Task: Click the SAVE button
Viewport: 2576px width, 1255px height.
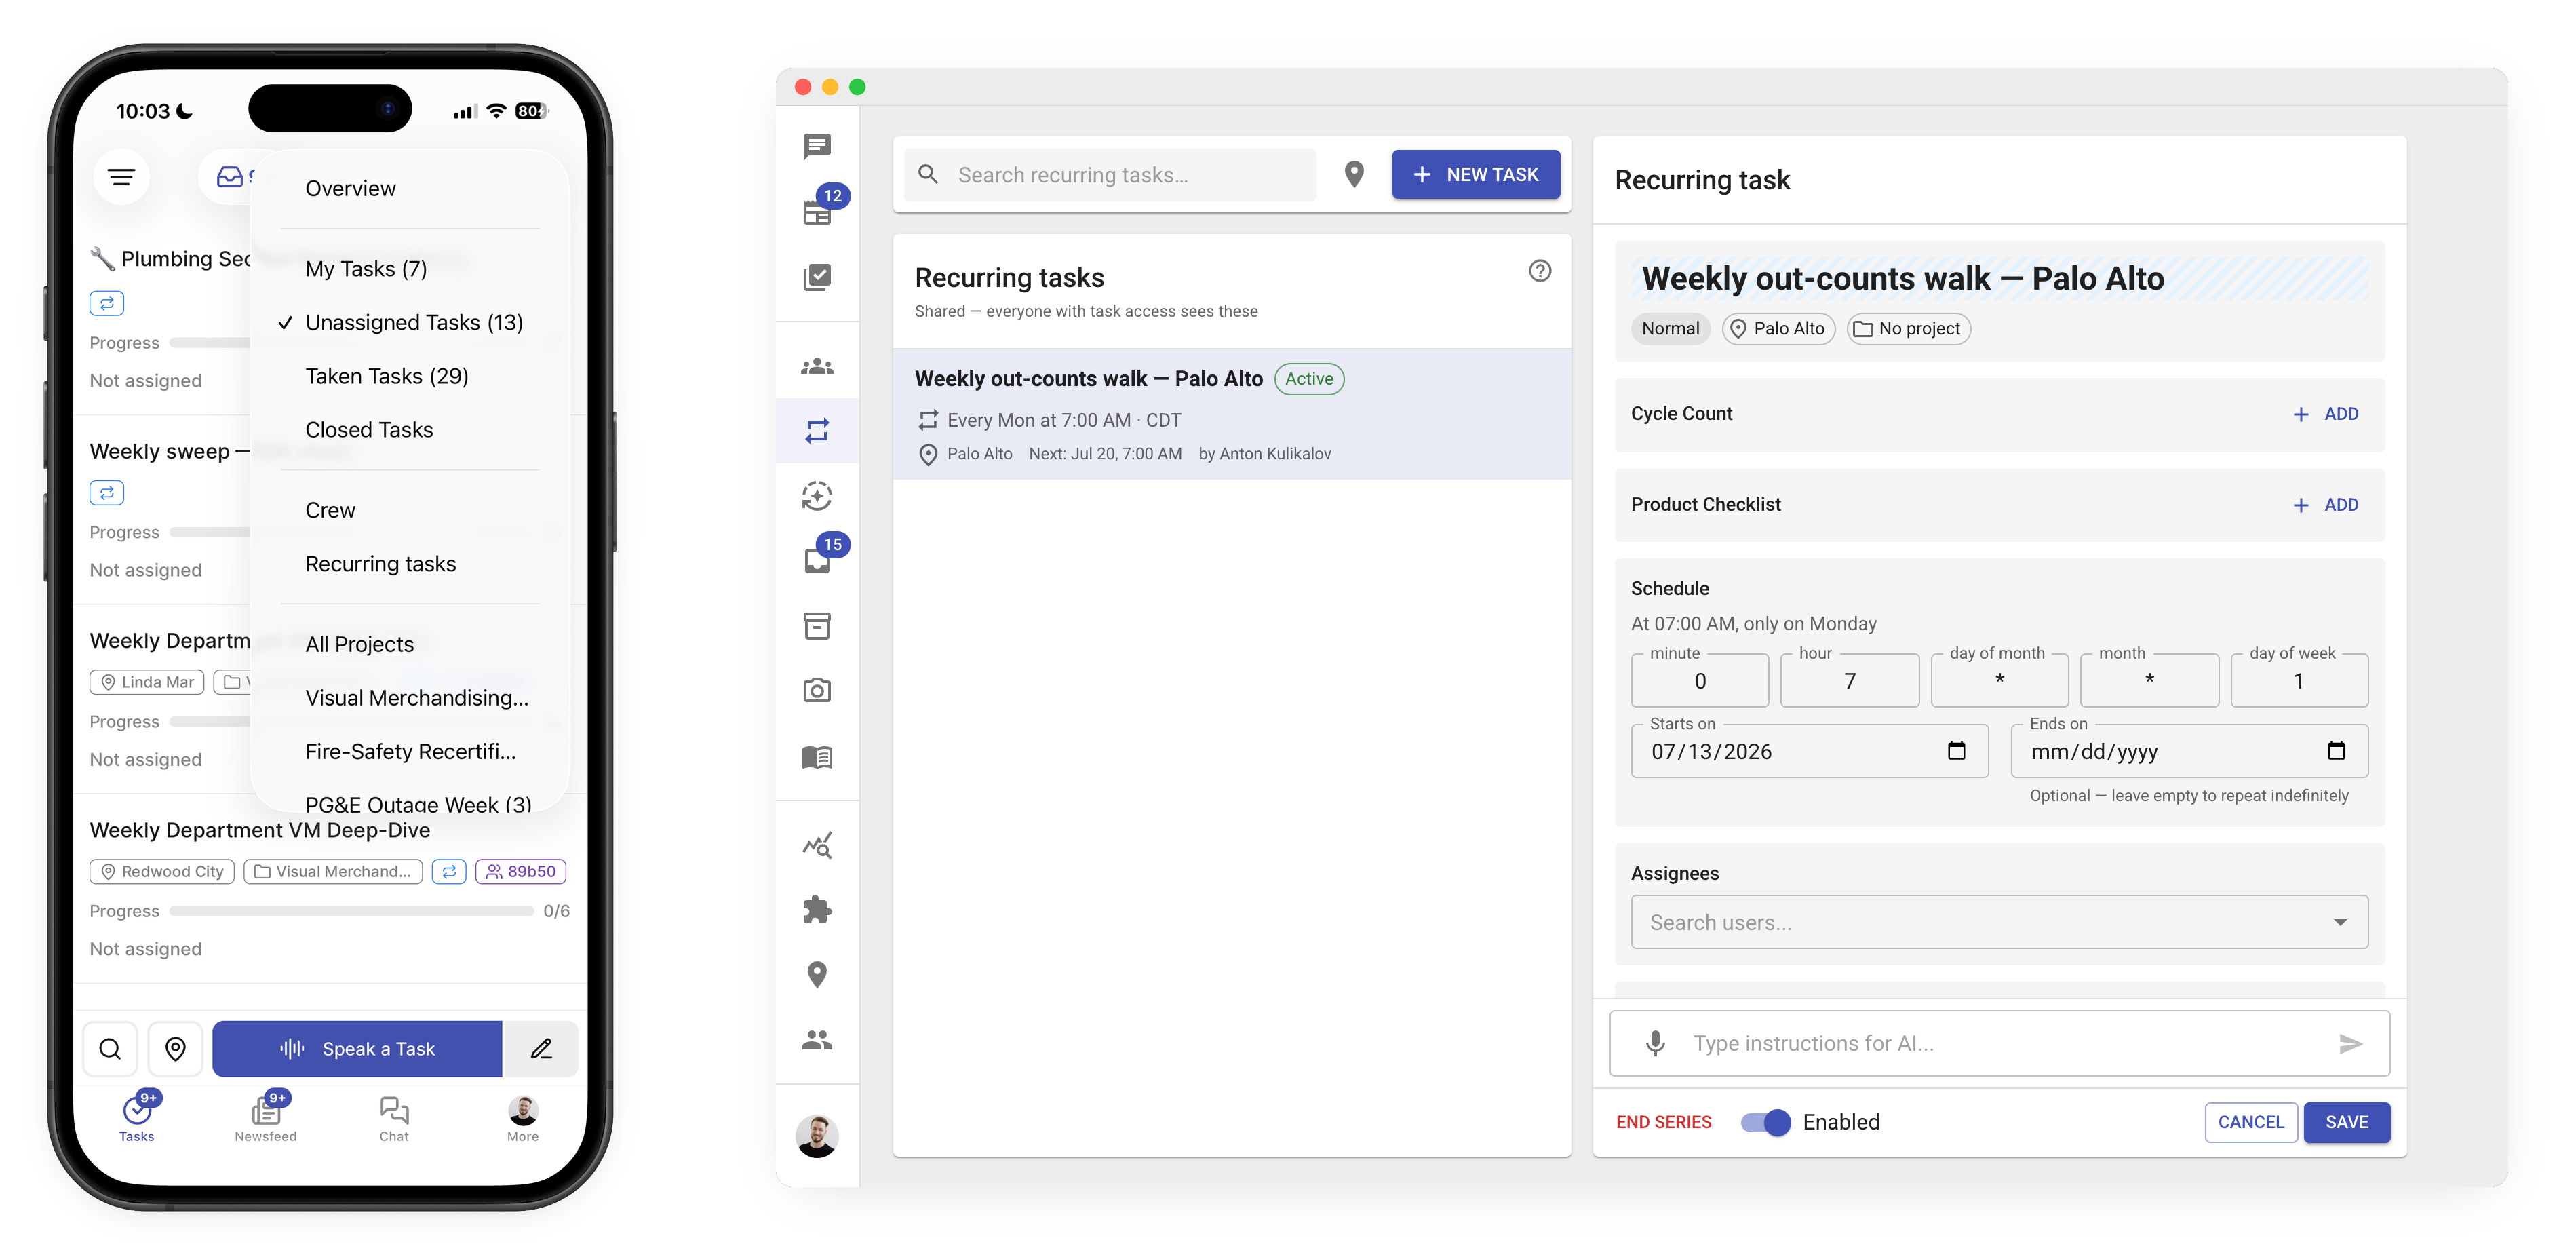Action: coord(2347,1122)
